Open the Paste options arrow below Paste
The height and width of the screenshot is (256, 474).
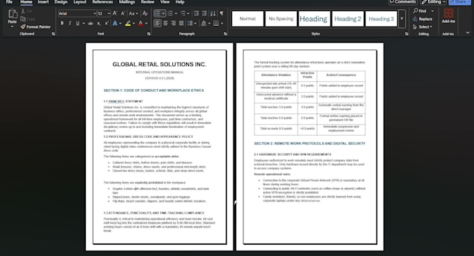12,26
